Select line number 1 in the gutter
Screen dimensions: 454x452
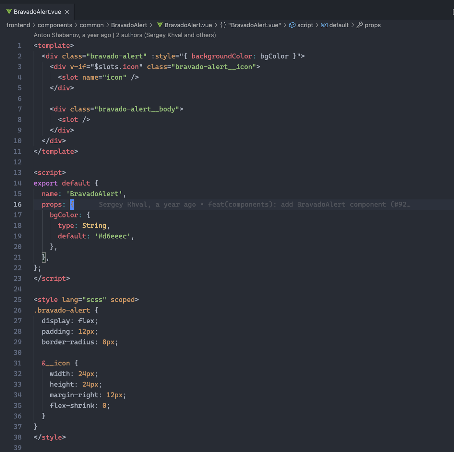19,46
